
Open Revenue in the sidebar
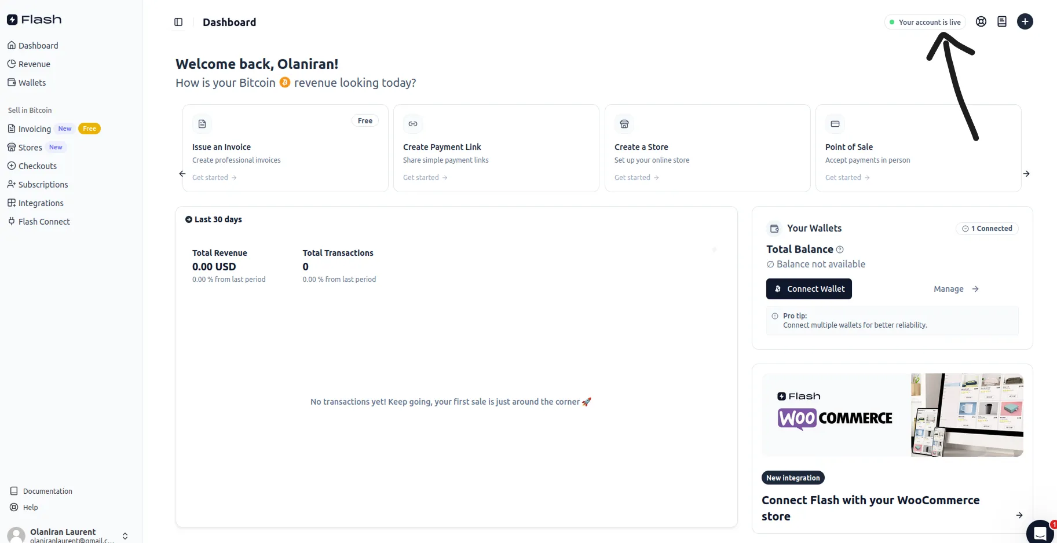[x=34, y=64]
